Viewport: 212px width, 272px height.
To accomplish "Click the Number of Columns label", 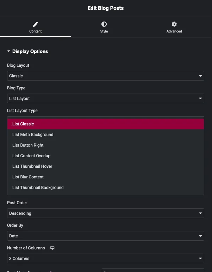I will pyautogui.click(x=26, y=248).
